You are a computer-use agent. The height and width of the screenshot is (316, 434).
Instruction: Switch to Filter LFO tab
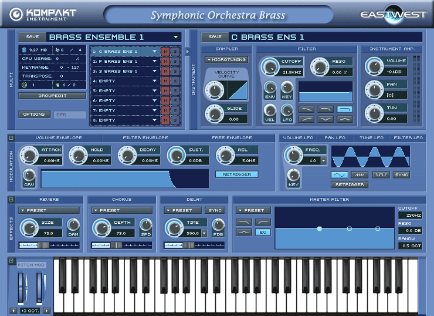tap(408, 138)
